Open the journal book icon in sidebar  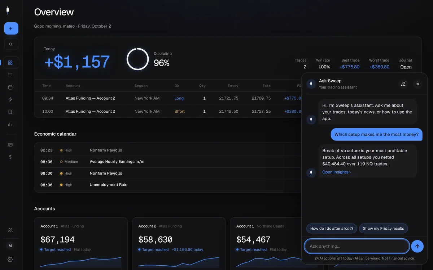pyautogui.click(x=10, y=112)
